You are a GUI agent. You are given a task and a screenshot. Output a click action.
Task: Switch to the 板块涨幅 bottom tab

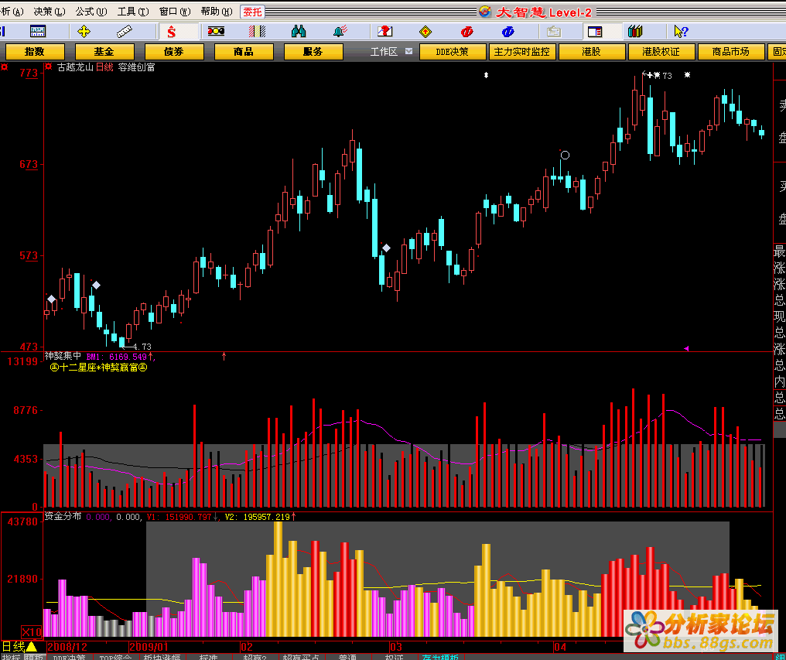coord(162,657)
